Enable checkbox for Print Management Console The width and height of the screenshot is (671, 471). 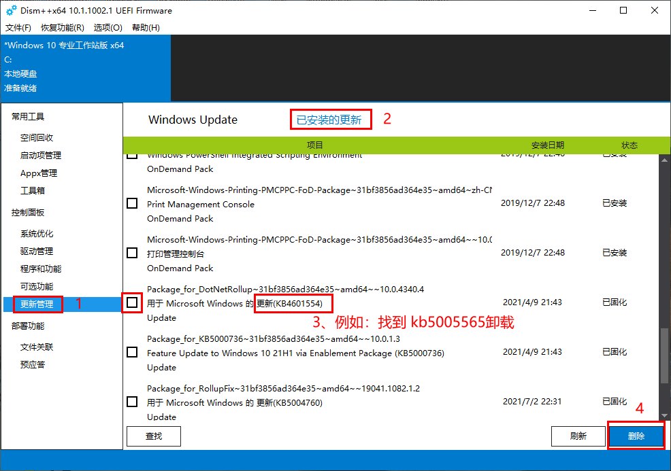132,203
